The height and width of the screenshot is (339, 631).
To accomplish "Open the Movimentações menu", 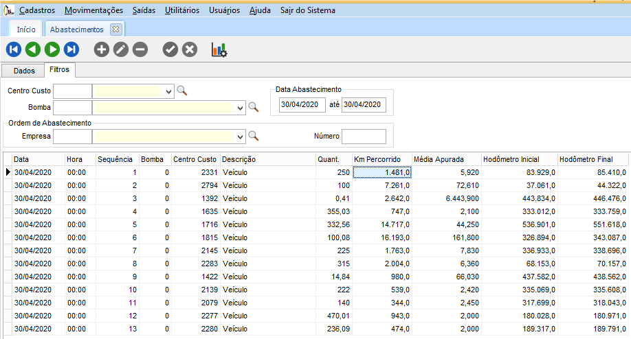I will 93,10.
